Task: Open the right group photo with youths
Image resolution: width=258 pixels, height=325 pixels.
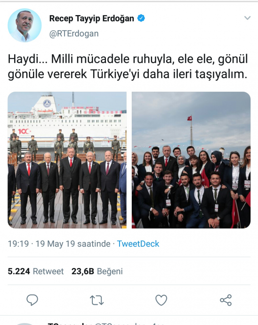Action: click(x=191, y=160)
